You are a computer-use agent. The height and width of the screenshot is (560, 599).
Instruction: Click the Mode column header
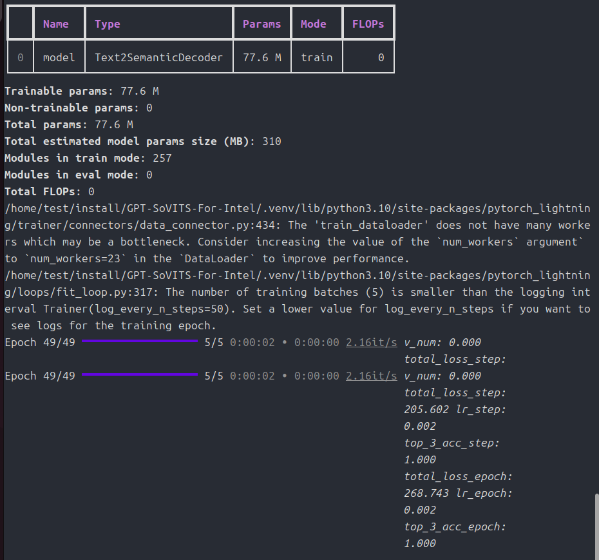tap(314, 24)
